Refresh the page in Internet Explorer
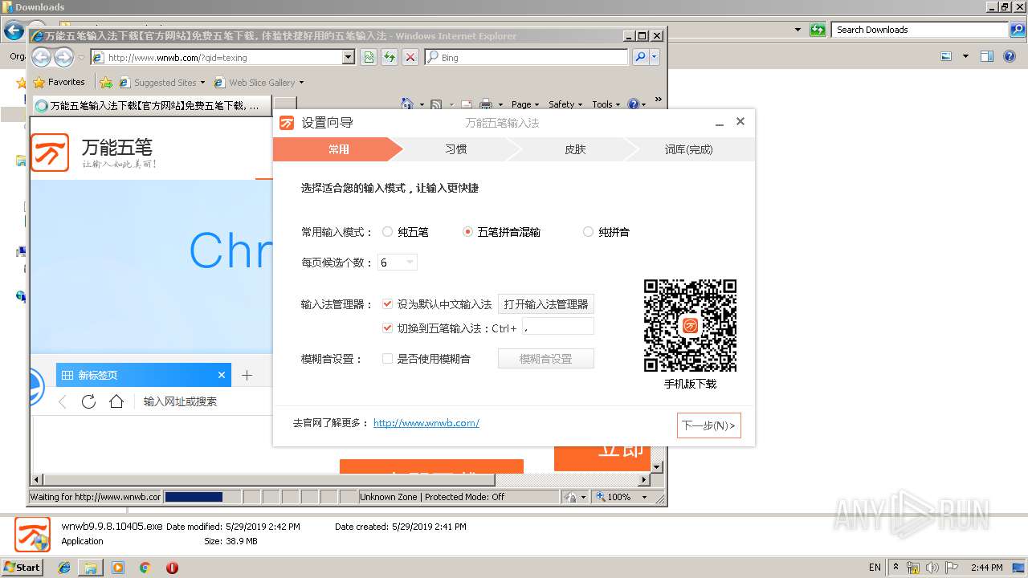The width and height of the screenshot is (1028, 578). pos(390,57)
